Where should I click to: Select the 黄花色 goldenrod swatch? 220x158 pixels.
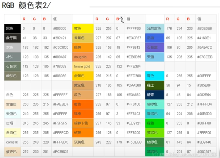point(83,85)
